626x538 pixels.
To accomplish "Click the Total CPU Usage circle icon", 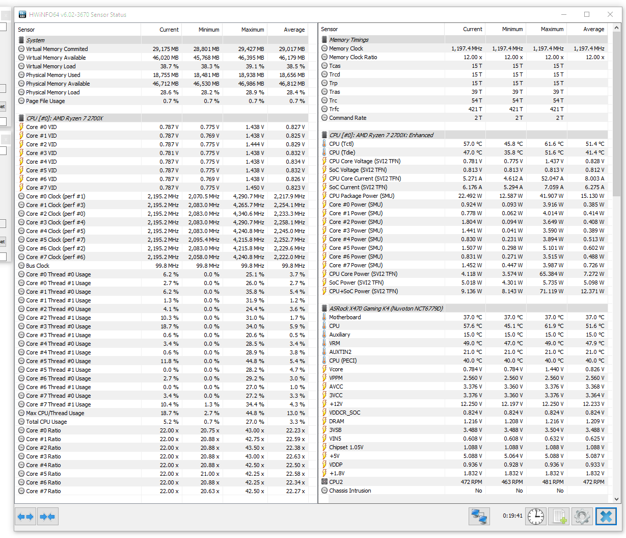I will click(21, 422).
